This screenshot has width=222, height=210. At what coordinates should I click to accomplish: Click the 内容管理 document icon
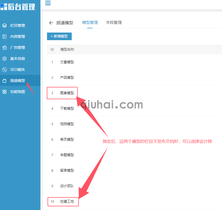(x=4, y=36)
